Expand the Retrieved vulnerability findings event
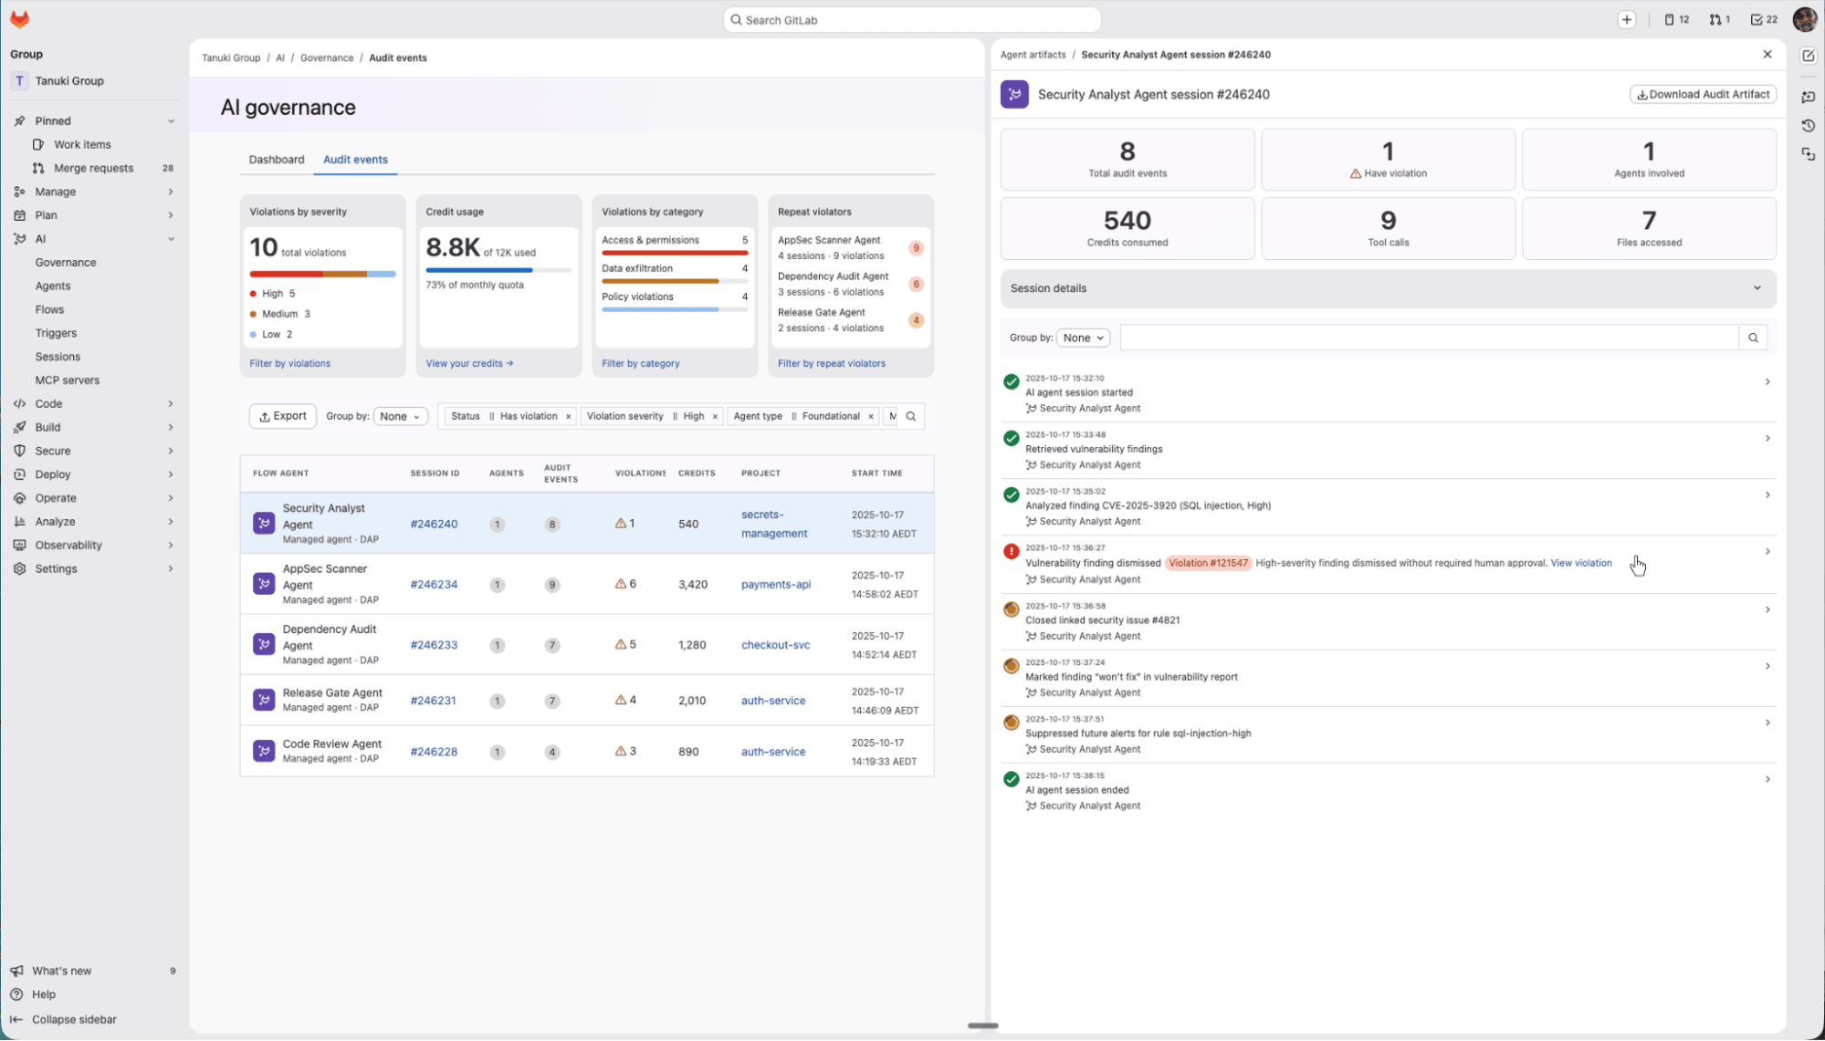 pos(1767,439)
